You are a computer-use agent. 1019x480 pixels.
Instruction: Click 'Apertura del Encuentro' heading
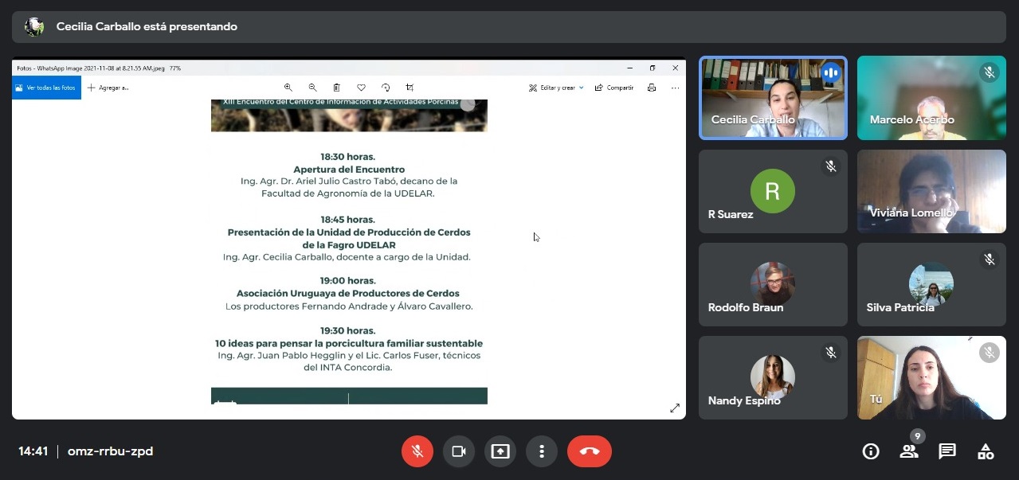(x=349, y=170)
